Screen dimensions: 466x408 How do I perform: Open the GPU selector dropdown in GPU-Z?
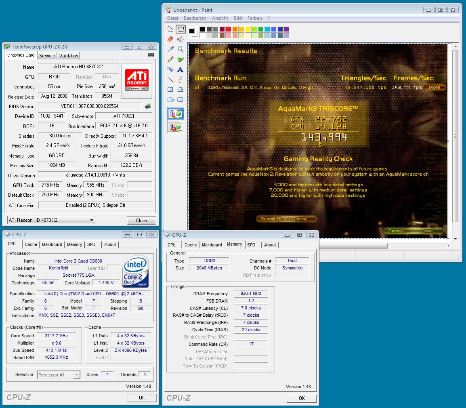coord(51,220)
